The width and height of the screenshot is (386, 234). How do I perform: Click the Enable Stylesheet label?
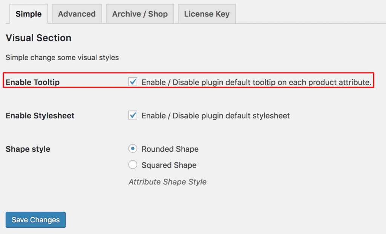(x=40, y=116)
